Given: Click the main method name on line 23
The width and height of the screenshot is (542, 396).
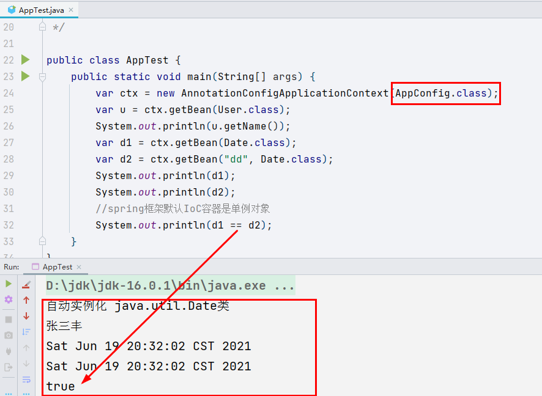Looking at the screenshot, I should coord(199,76).
